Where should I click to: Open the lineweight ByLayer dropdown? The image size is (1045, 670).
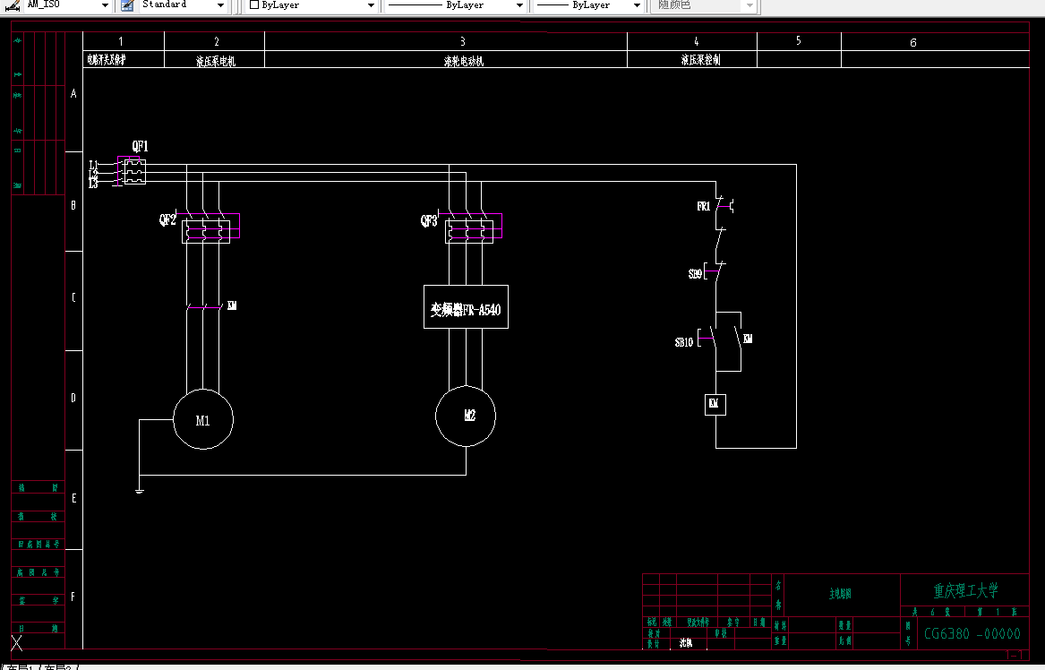tap(637, 5)
